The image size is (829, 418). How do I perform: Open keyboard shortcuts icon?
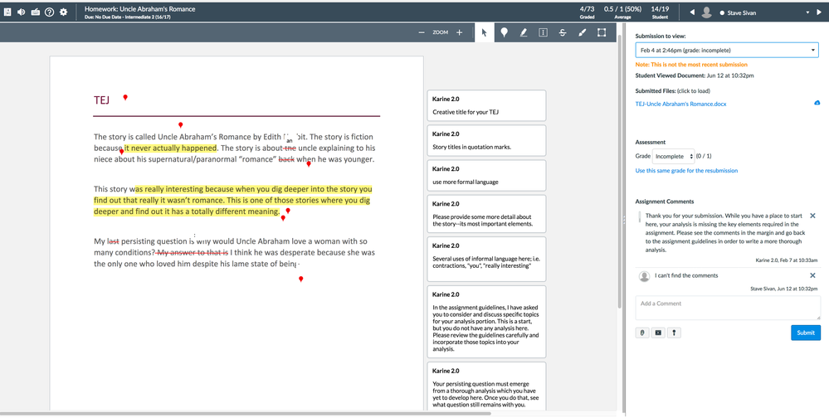pyautogui.click(x=36, y=12)
